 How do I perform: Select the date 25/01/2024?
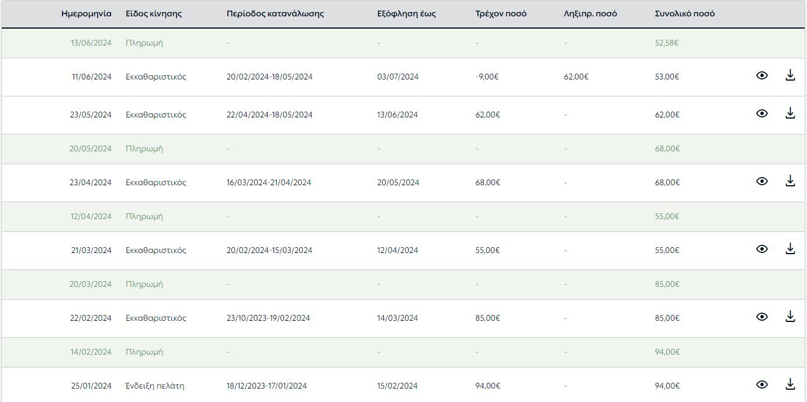[91, 386]
